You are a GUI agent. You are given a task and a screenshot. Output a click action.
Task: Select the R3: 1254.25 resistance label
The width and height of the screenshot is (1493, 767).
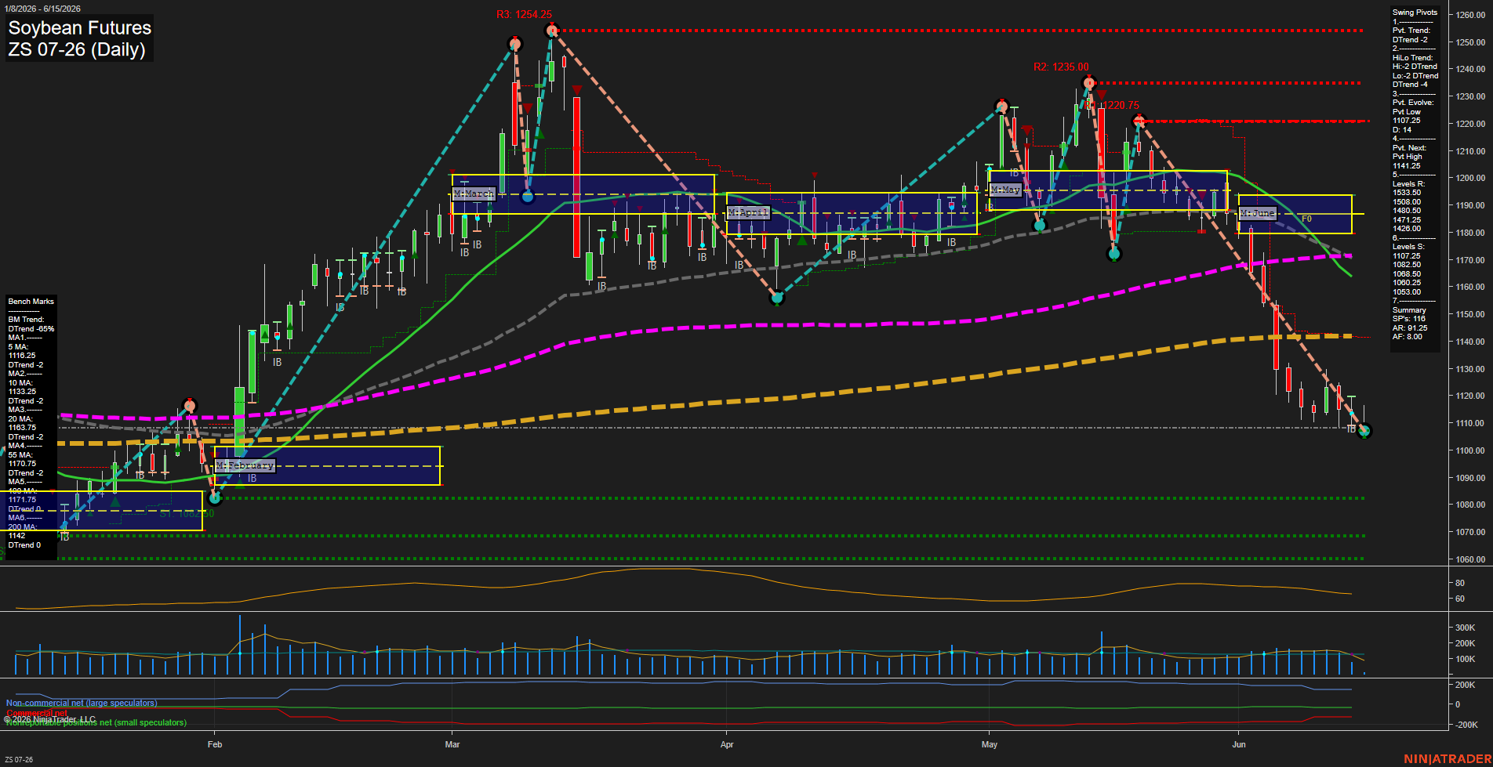[524, 14]
